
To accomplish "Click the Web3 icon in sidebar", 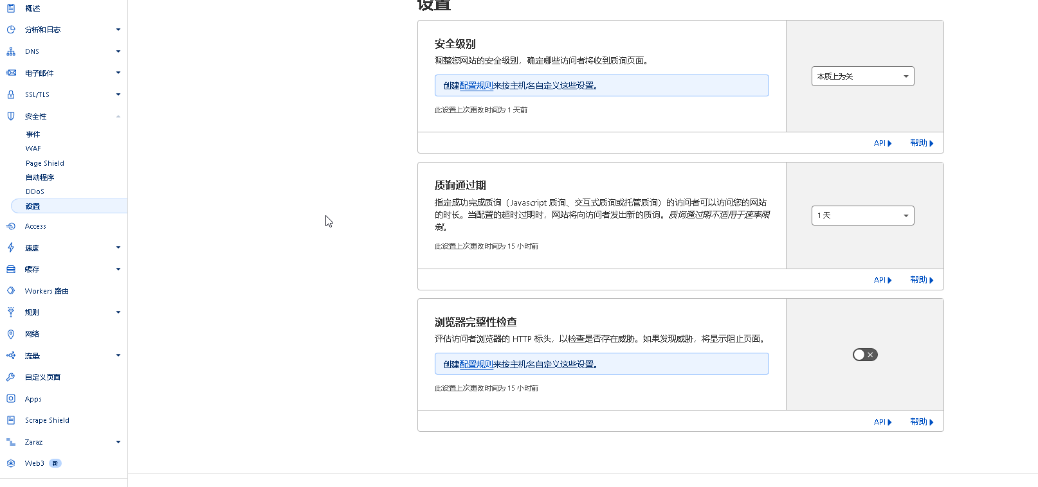I will (x=11, y=463).
